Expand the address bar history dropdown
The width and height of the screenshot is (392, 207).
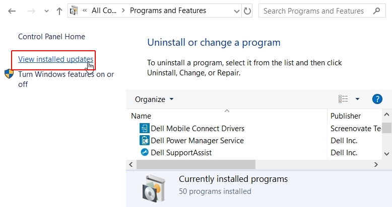(x=236, y=11)
